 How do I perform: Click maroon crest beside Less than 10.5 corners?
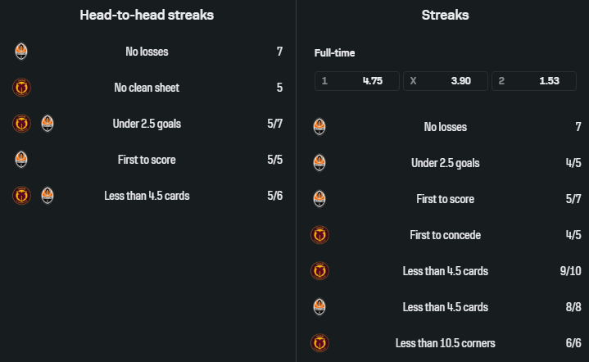click(x=319, y=343)
